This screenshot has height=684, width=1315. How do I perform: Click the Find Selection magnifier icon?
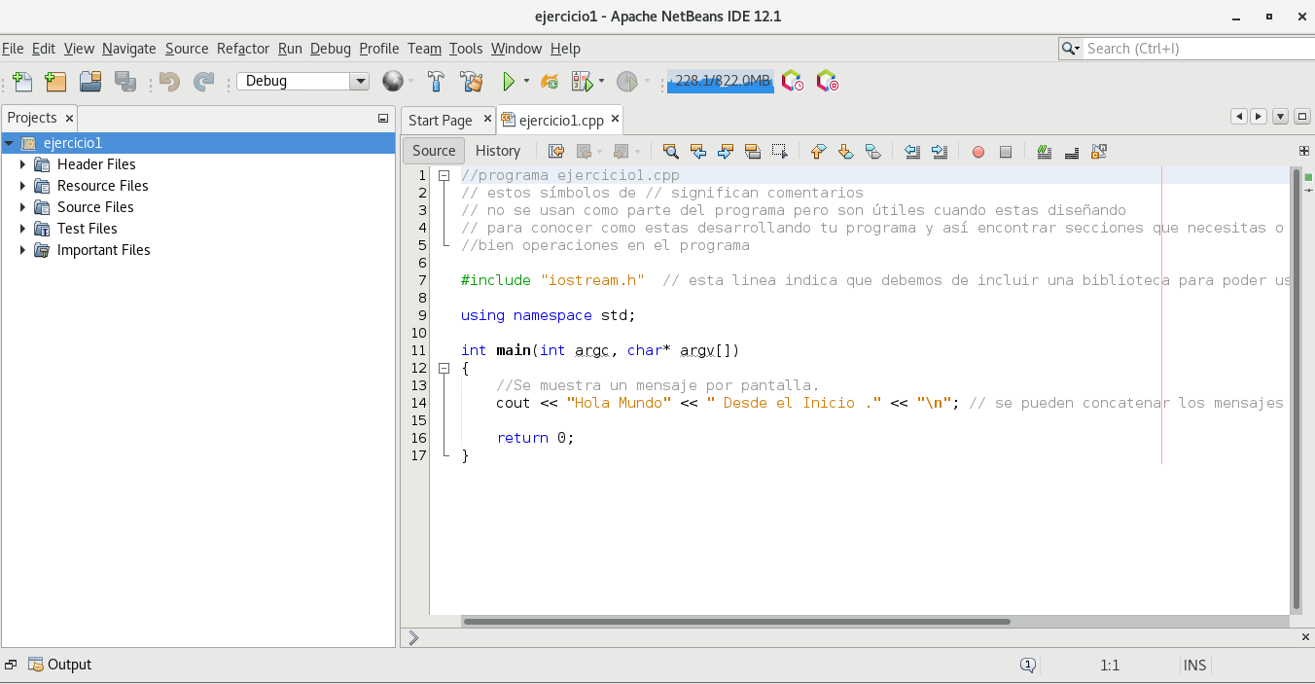pyautogui.click(x=670, y=152)
